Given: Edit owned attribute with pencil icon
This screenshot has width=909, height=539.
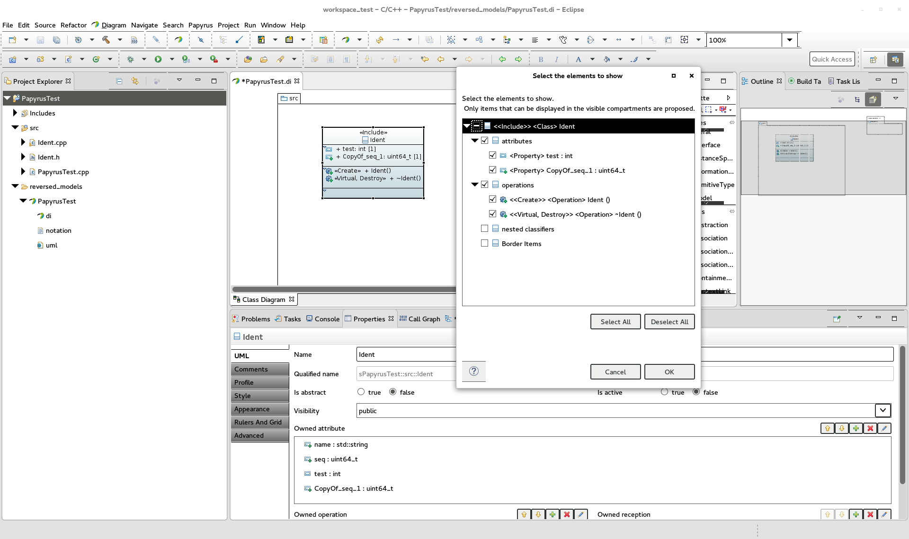Looking at the screenshot, I should tap(884, 428).
